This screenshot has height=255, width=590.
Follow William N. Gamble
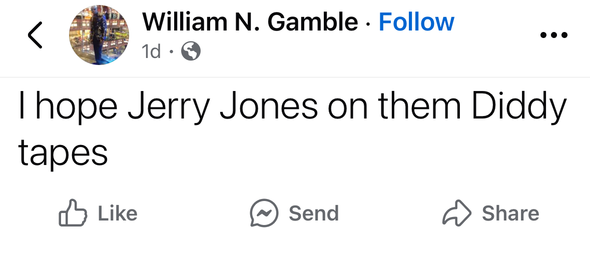pyautogui.click(x=416, y=22)
